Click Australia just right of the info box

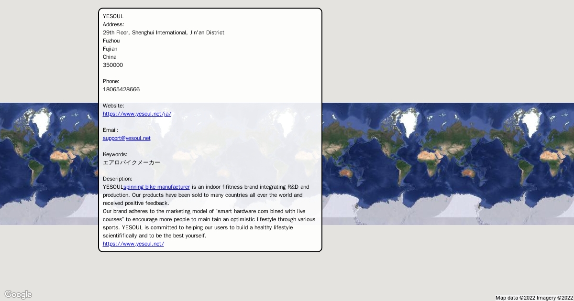click(x=345, y=173)
